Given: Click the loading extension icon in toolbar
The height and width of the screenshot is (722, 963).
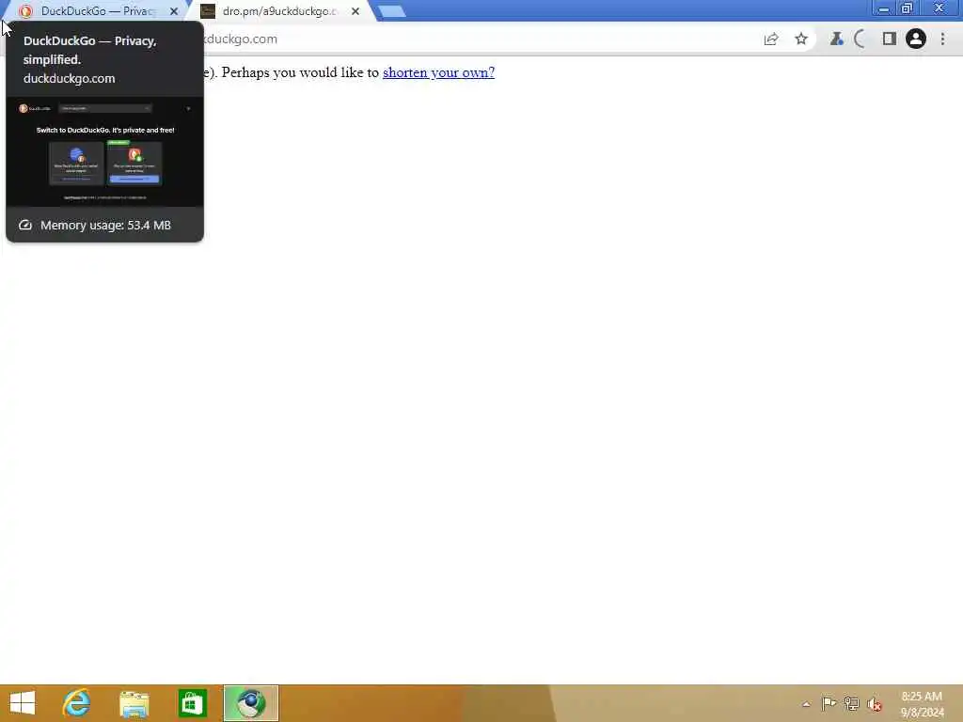Looking at the screenshot, I should (861, 39).
